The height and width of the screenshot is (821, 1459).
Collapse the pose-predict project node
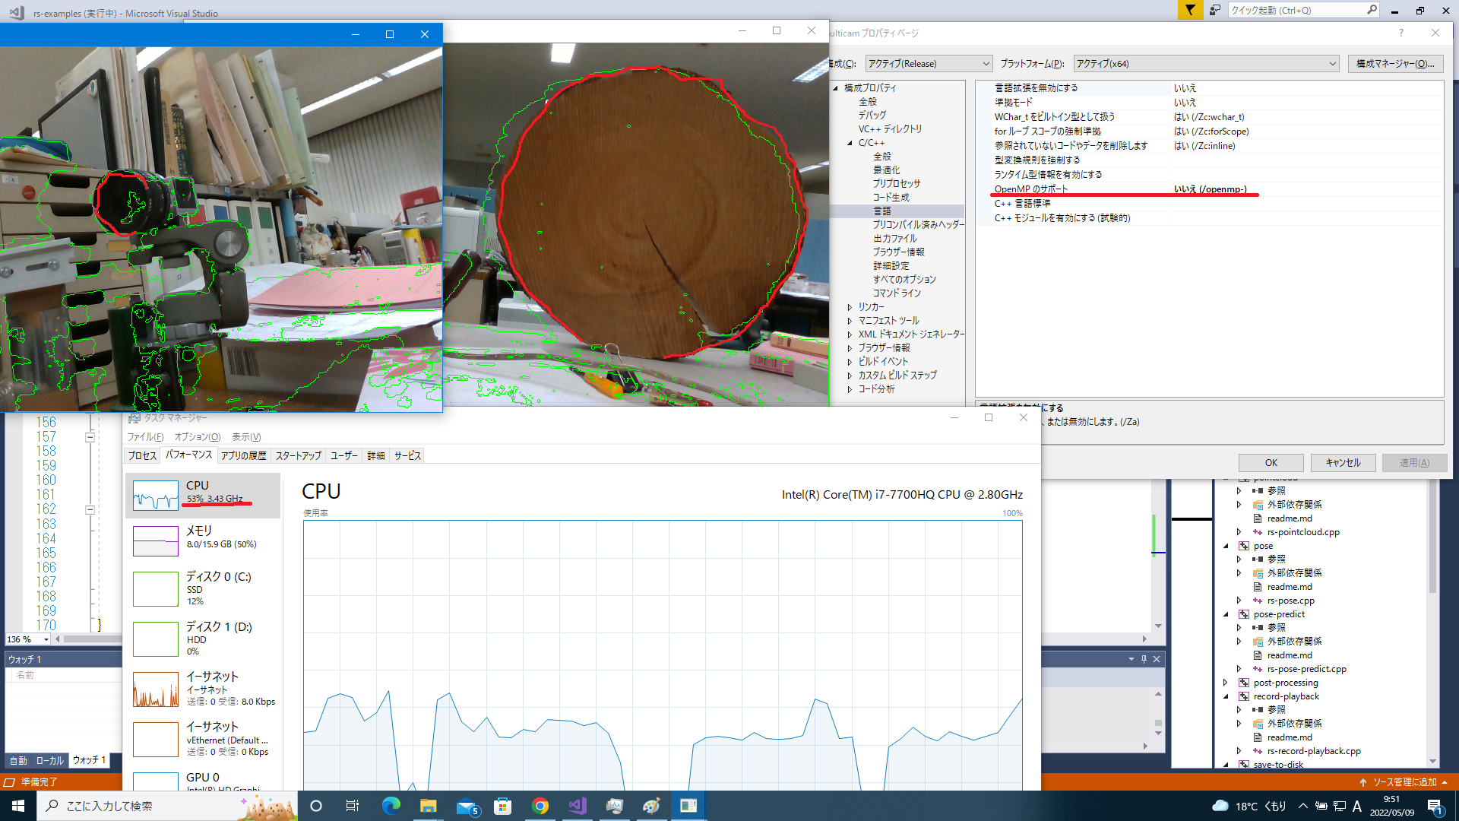1226,614
